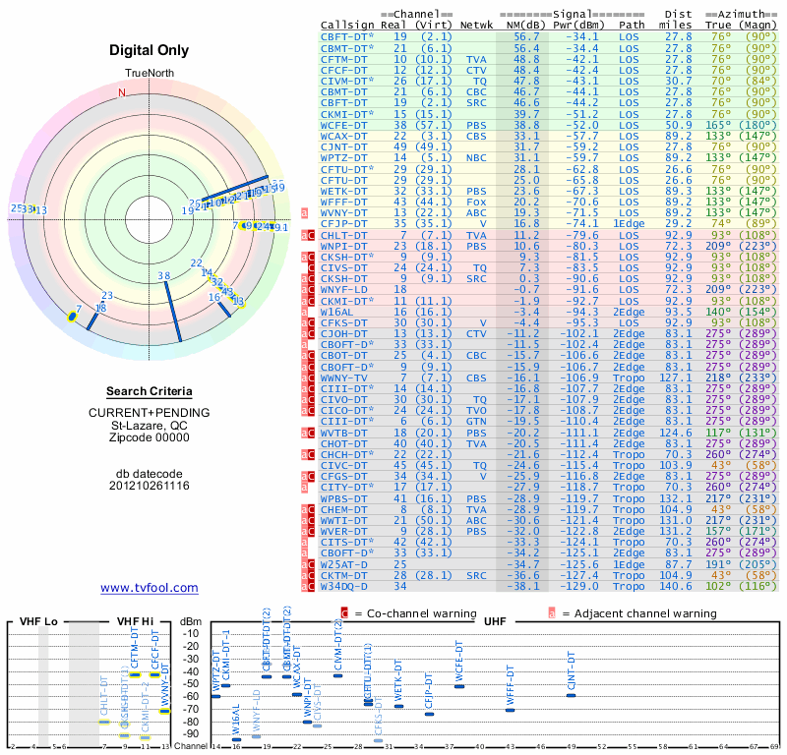The height and width of the screenshot is (755, 787).
Task: Select the CFJP-DT callsign in the table
Action: [x=344, y=224]
